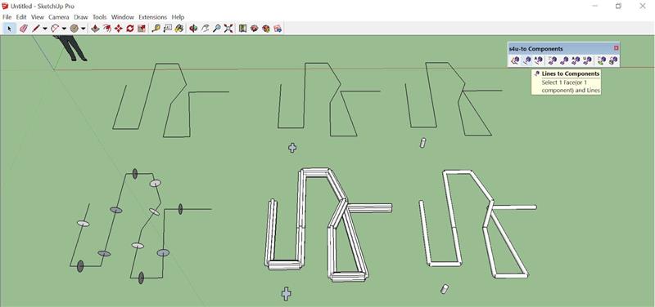
Task: Click the s4u icon marked with U
Action: (x=587, y=60)
